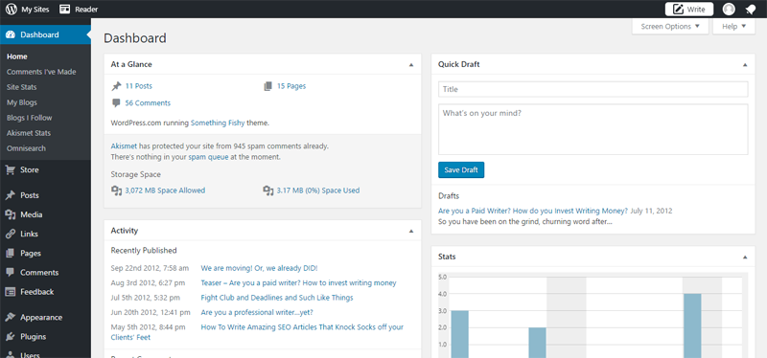Open the Reader icon in the top bar
Viewport: 767px width, 358px height.
click(x=64, y=9)
